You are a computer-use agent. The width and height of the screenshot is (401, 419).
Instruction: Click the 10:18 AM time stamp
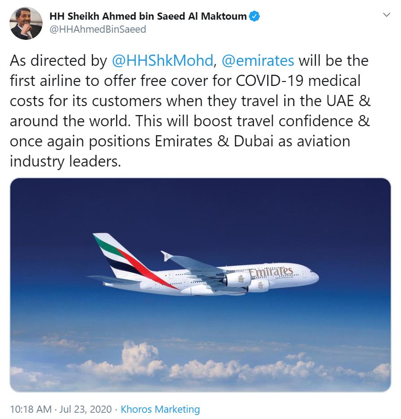(x=31, y=410)
